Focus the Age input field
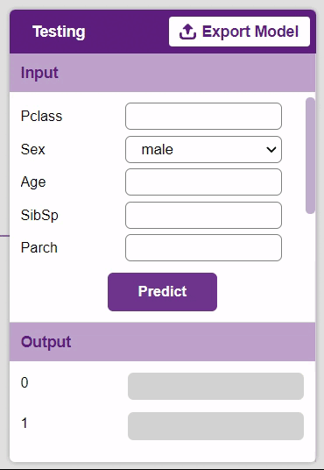This screenshot has width=324, height=470. coord(203,182)
